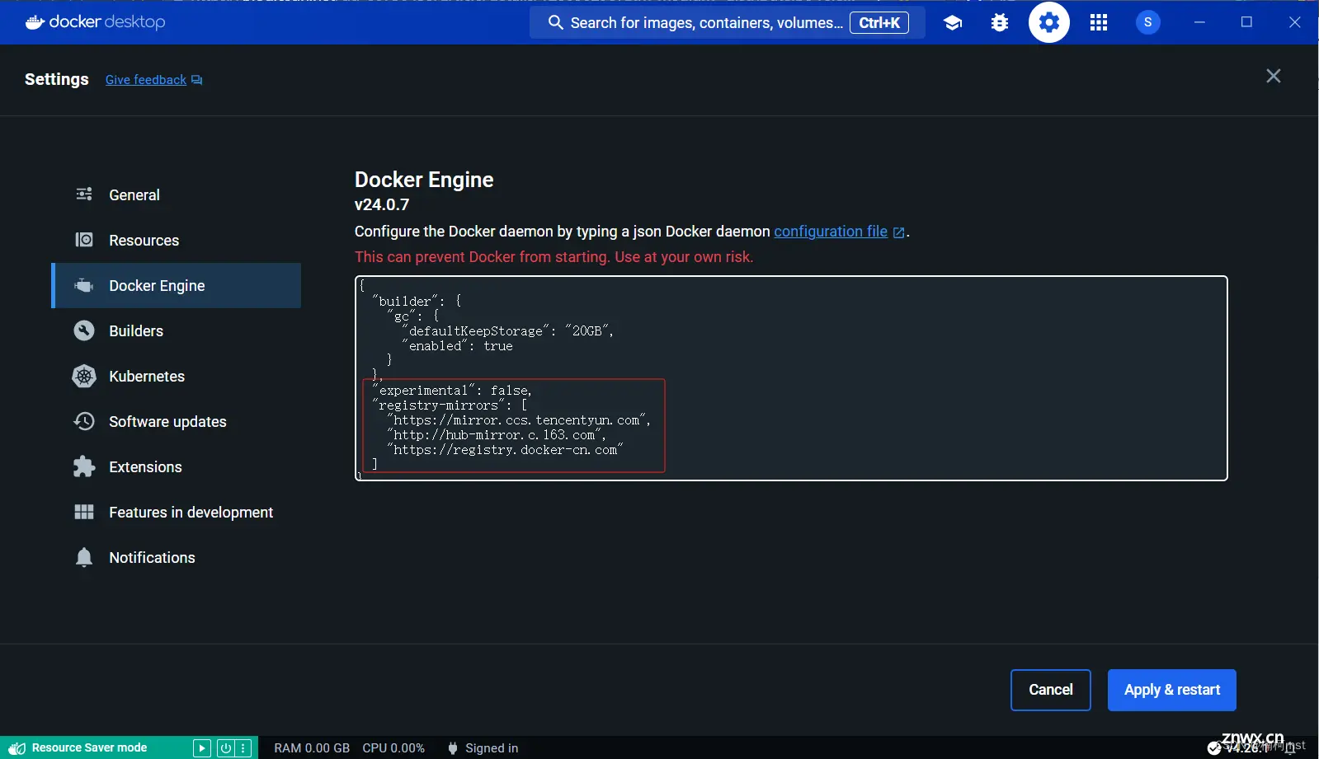Click the Notifications bell icon in sidebar
The width and height of the screenshot is (1319, 759).
point(84,557)
